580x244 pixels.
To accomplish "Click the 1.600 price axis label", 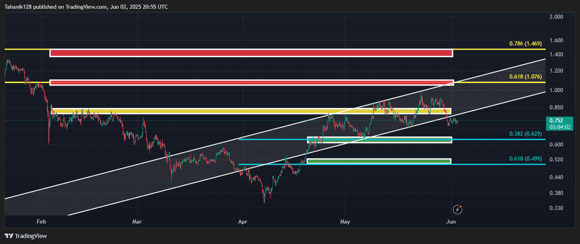I will (x=556, y=40).
